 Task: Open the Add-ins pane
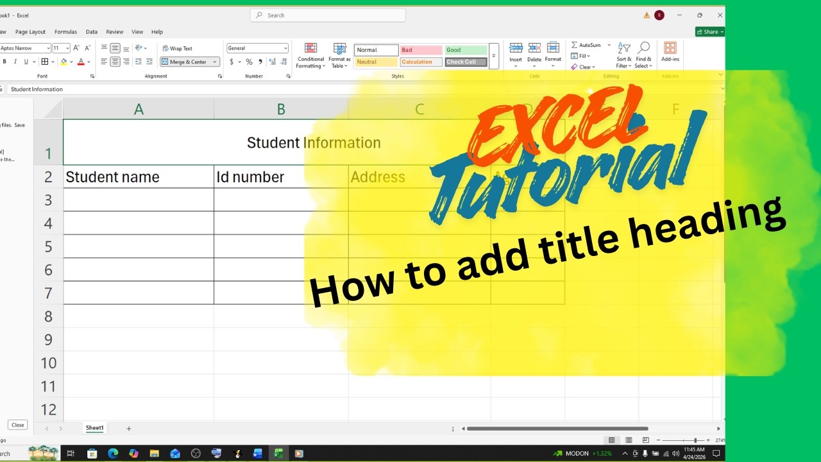[x=670, y=53]
